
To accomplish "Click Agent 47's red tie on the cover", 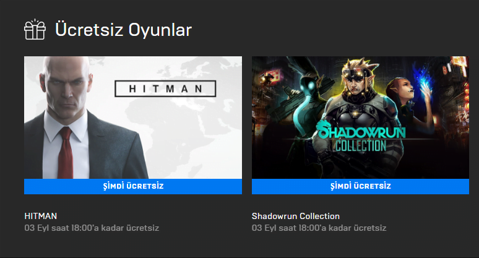I will click(66, 153).
